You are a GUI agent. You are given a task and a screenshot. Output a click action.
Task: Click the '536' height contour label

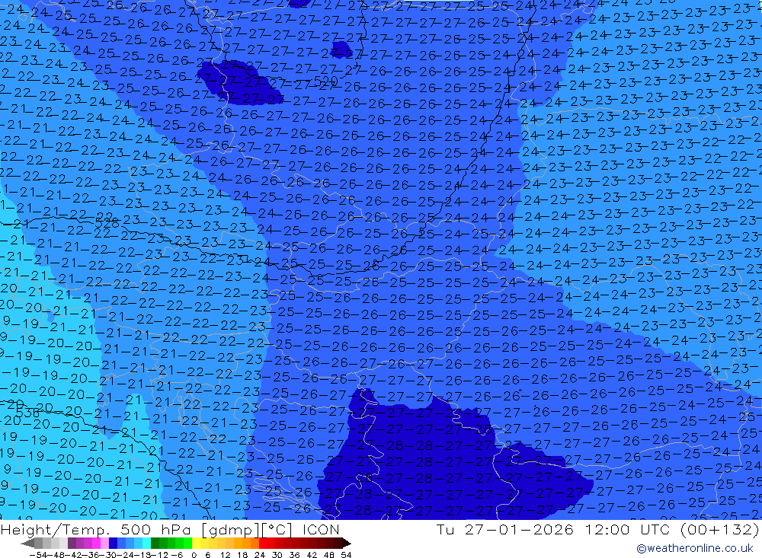pos(28,412)
